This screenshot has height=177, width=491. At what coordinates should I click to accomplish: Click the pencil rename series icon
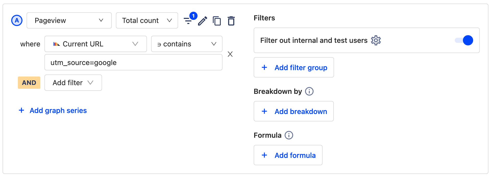(x=203, y=21)
